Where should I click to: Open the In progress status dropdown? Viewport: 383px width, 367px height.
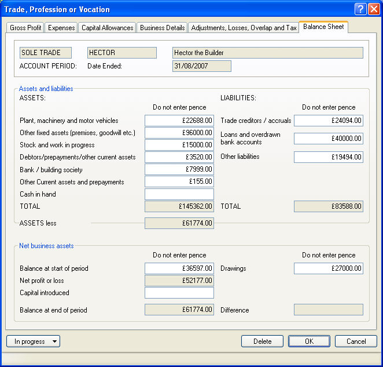point(33,341)
